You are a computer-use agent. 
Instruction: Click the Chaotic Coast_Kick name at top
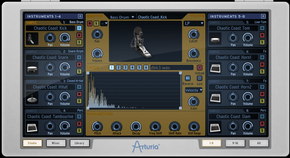pos(153,17)
